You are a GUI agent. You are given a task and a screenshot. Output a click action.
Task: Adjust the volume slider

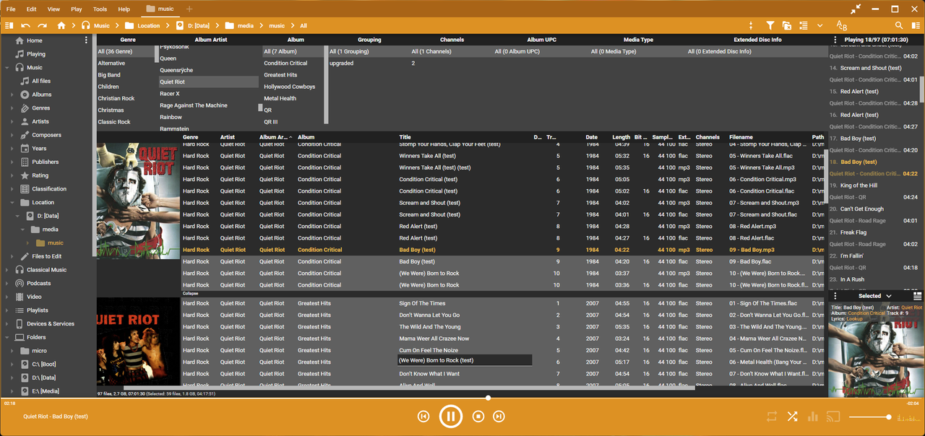click(x=869, y=417)
